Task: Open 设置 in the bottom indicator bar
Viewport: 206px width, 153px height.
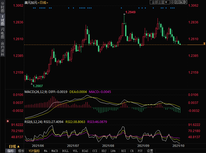Action: click(x=150, y=151)
